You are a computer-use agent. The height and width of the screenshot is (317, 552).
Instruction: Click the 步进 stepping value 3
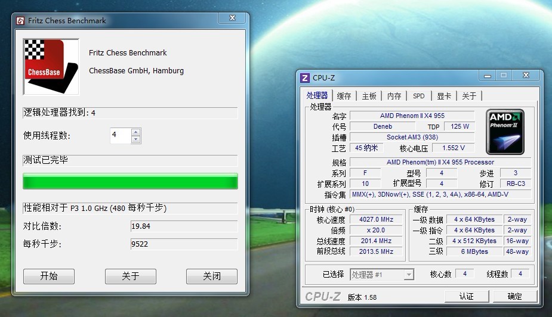click(516, 173)
